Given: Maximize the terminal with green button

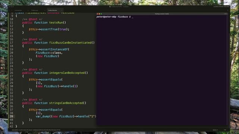Looking at the screenshot, I should 101,14.
